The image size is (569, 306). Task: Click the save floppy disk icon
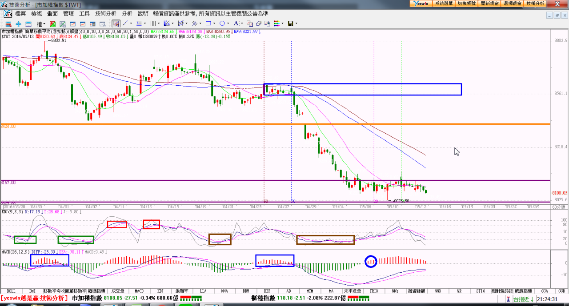click(x=290, y=24)
